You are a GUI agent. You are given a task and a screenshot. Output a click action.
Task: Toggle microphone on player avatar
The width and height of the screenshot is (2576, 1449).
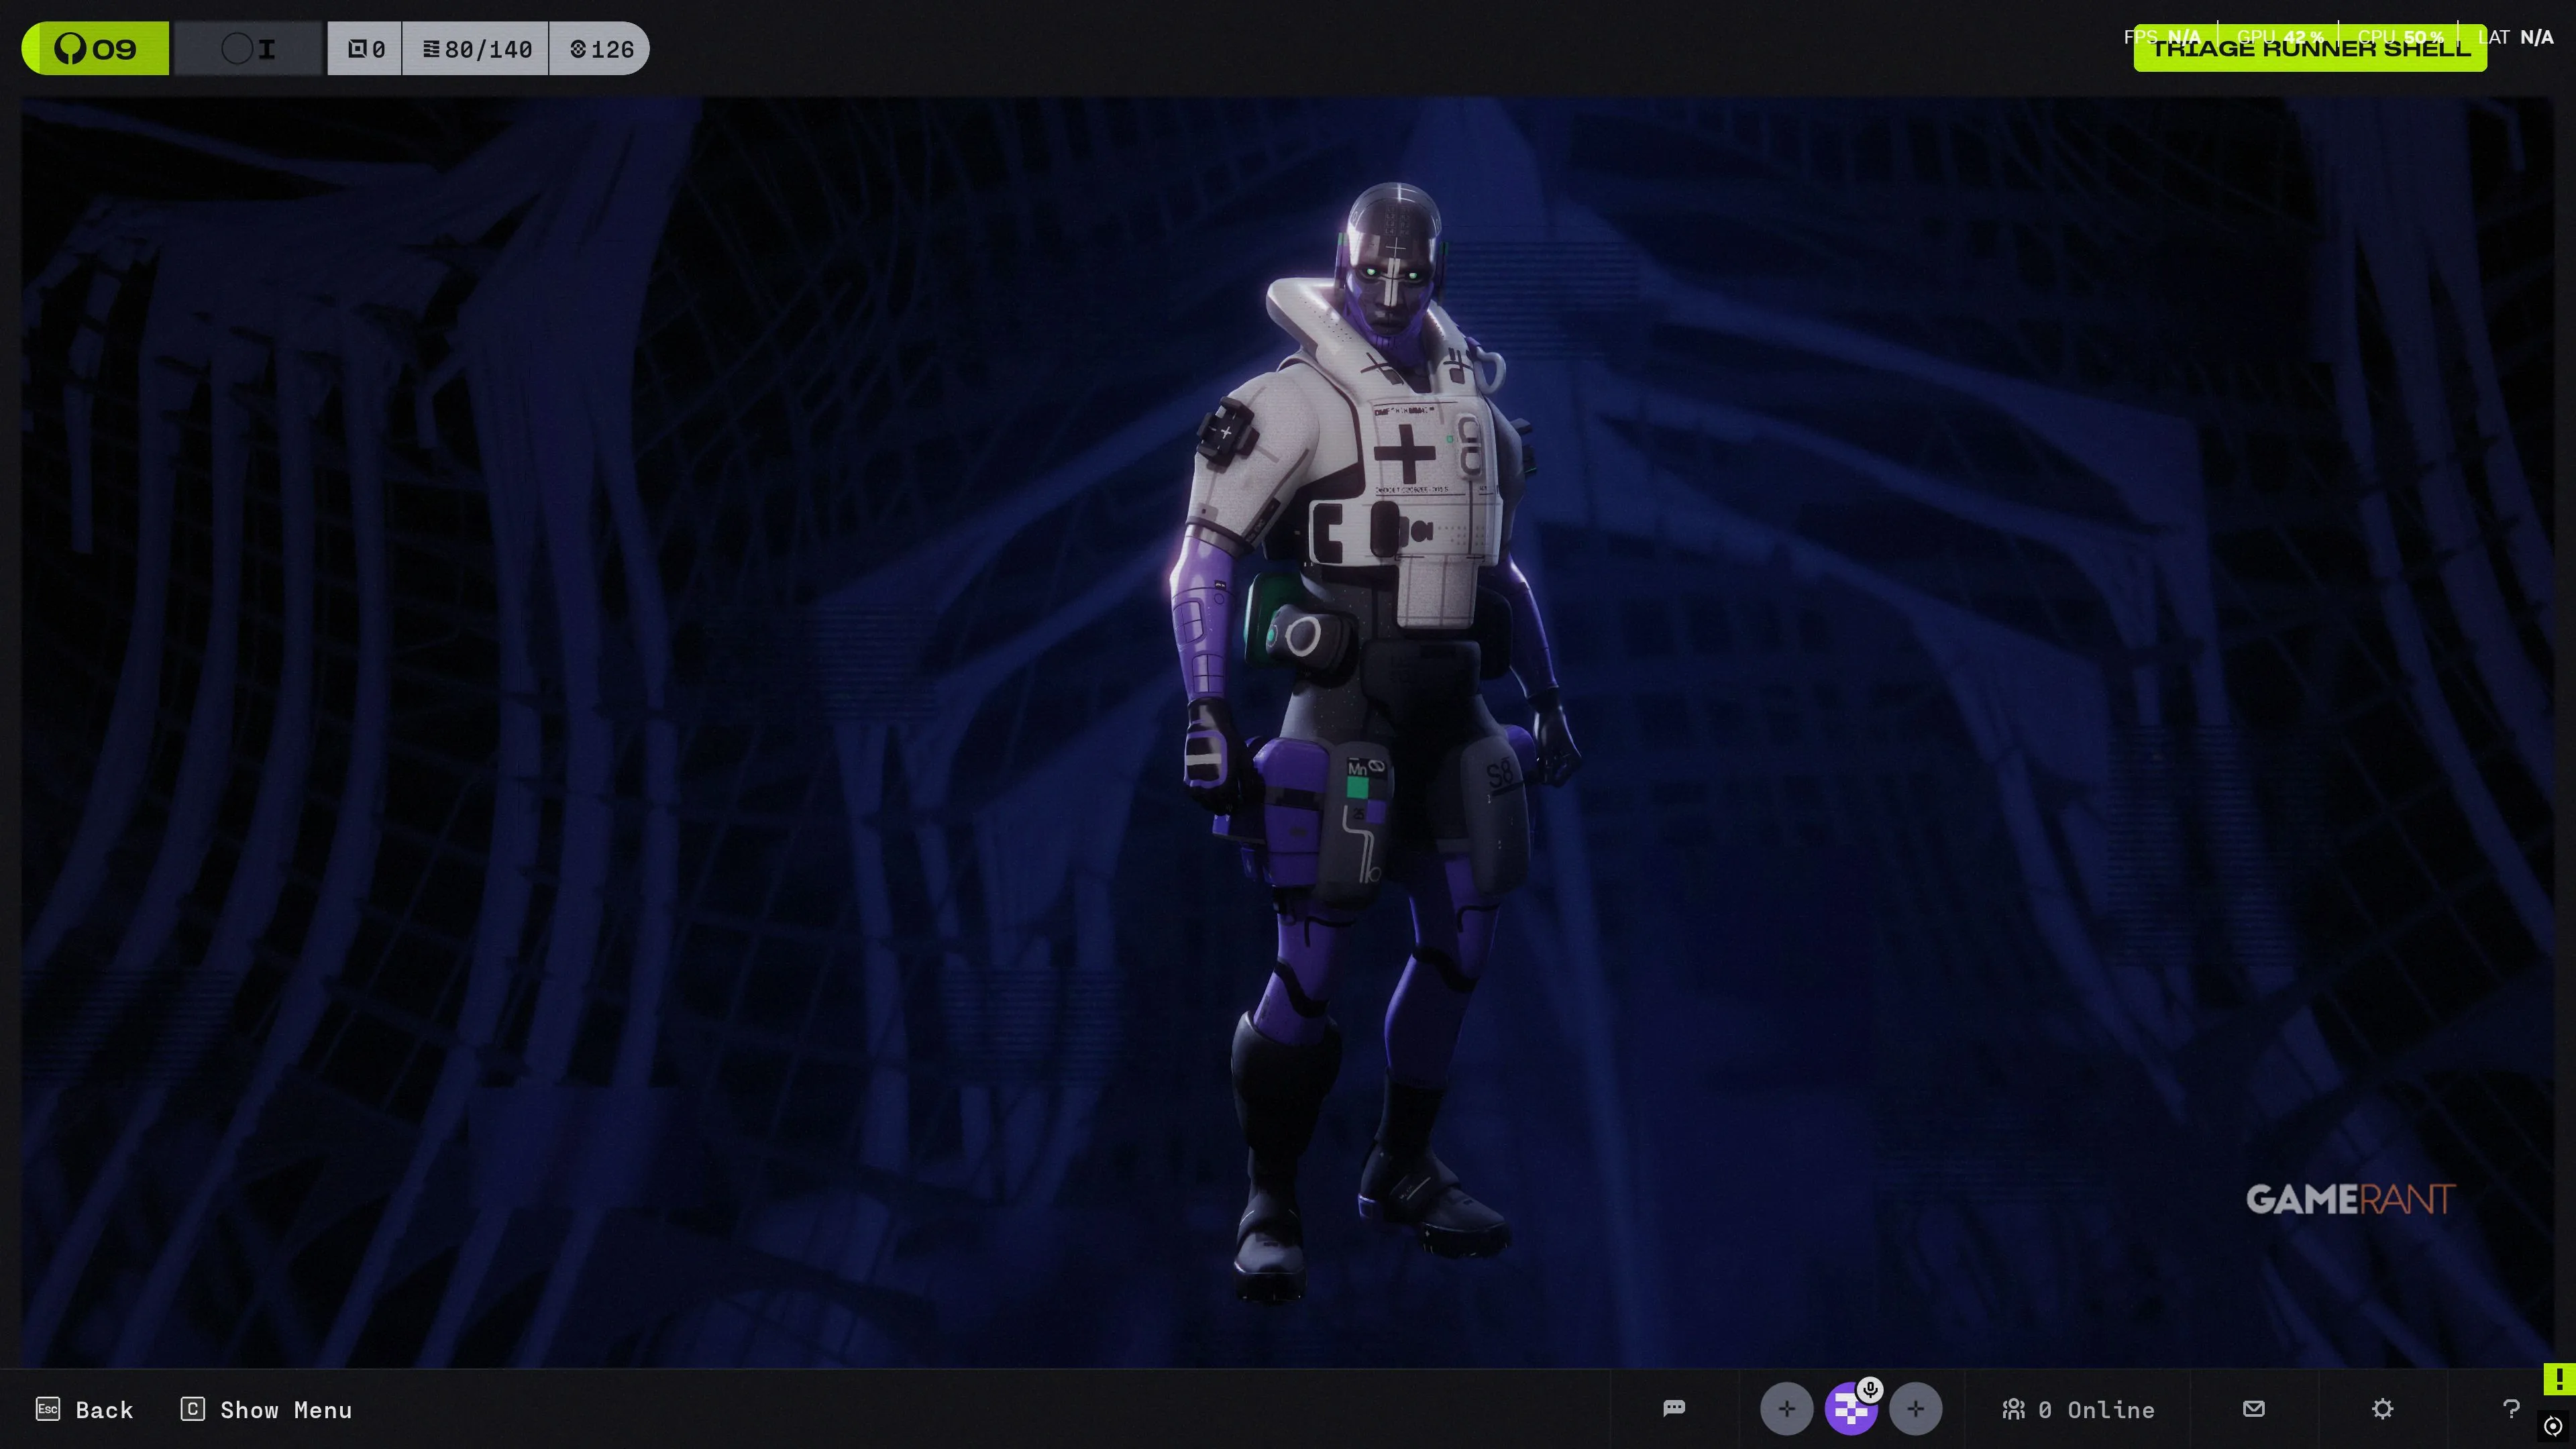pyautogui.click(x=1870, y=1389)
